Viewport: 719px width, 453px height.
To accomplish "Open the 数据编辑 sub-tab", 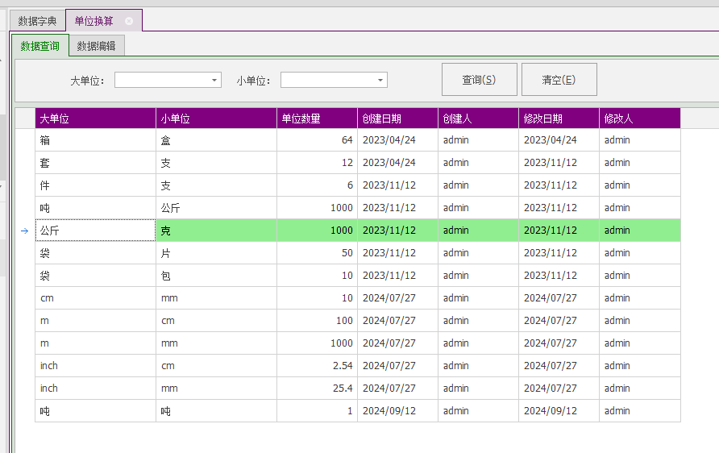I will click(x=96, y=46).
